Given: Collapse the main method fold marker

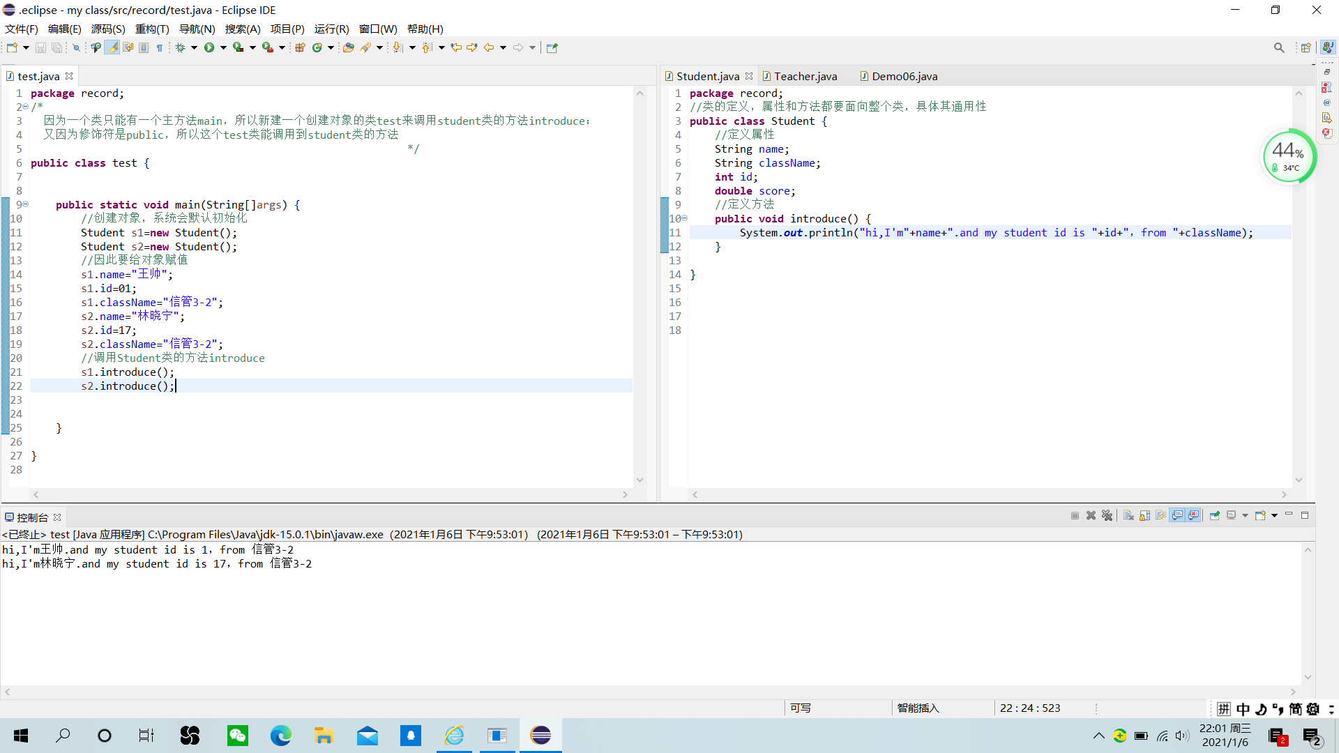Looking at the screenshot, I should pos(26,204).
